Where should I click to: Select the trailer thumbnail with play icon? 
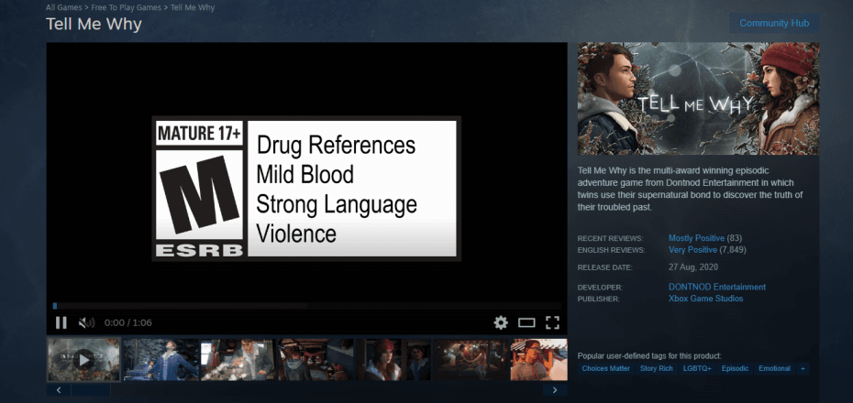pyautogui.click(x=83, y=360)
